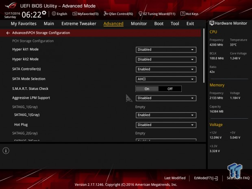This screenshot has height=189, width=252.
Task: Open the Aggressive LPM Support dropdown
Action: click(166, 98)
